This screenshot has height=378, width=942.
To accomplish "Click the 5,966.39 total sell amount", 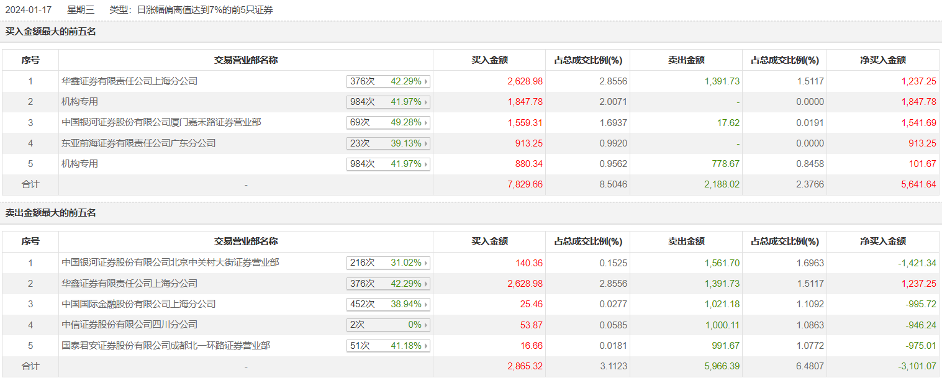I will [722, 366].
